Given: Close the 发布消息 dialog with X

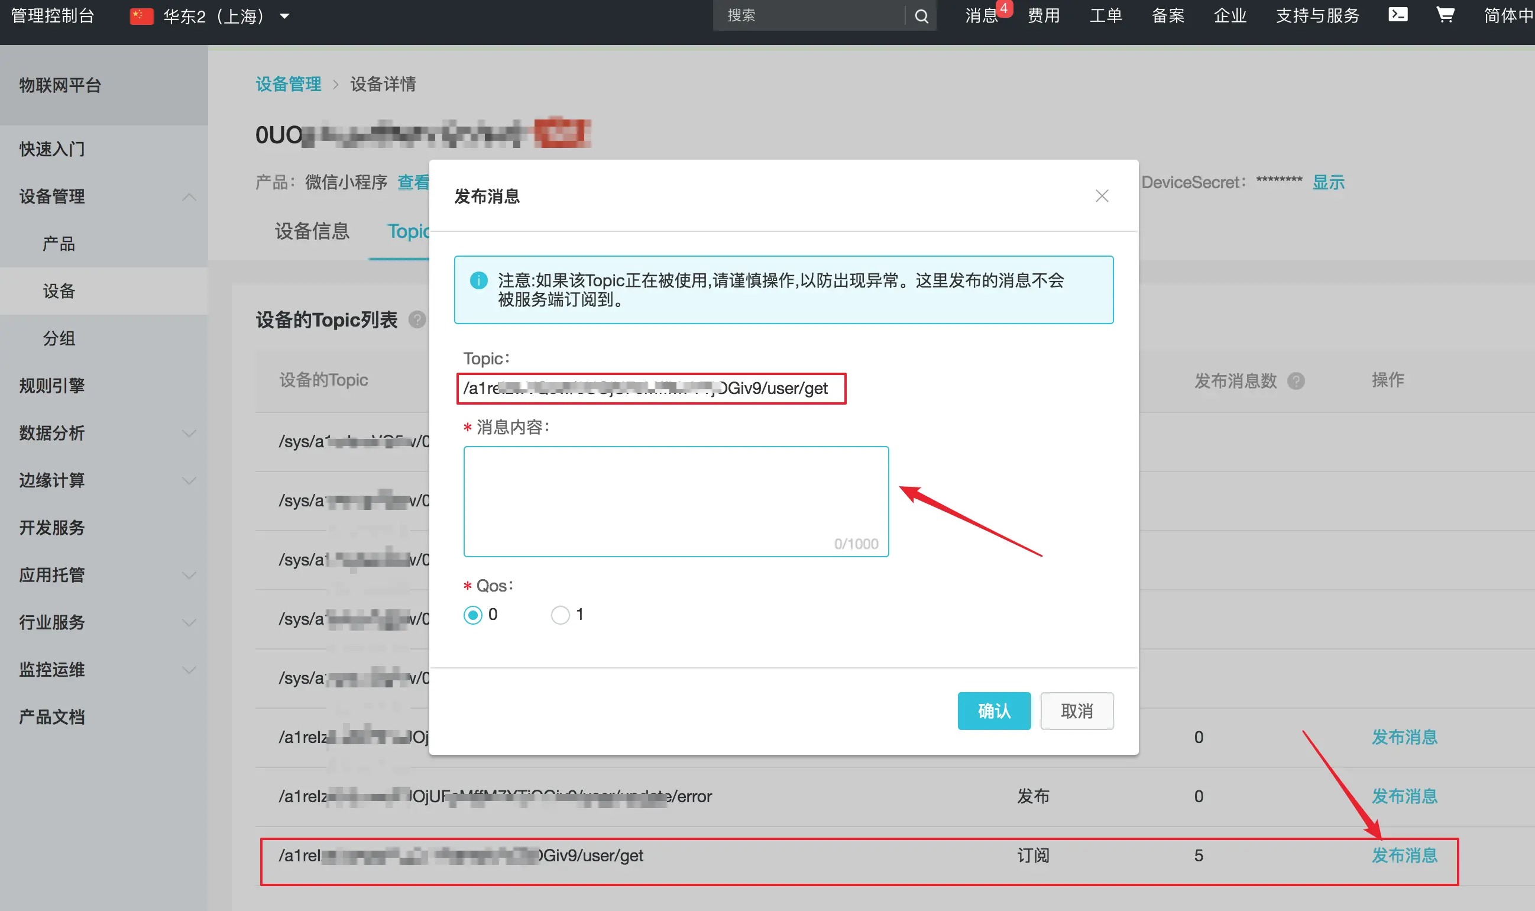Looking at the screenshot, I should 1102,196.
